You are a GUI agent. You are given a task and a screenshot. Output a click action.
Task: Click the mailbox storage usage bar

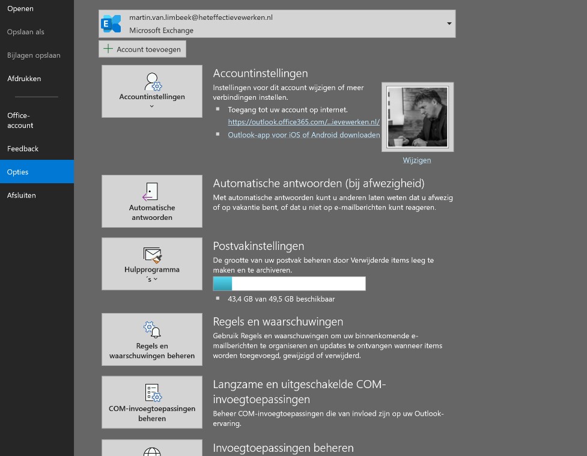pos(289,284)
